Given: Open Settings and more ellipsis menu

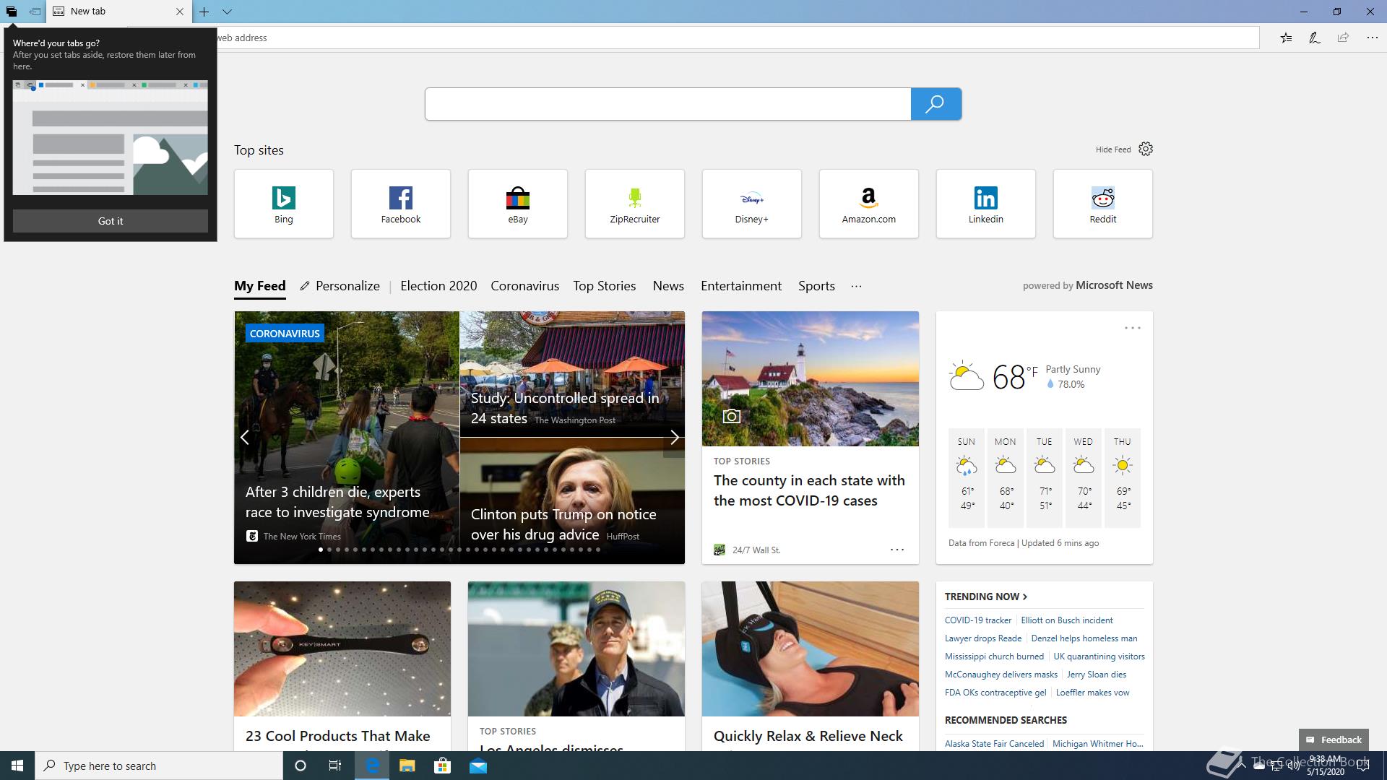Looking at the screenshot, I should 1372,38.
